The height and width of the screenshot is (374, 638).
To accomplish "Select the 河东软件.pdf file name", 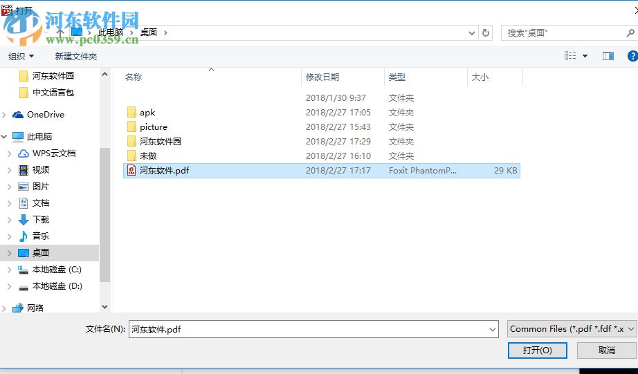I will pyautogui.click(x=165, y=170).
